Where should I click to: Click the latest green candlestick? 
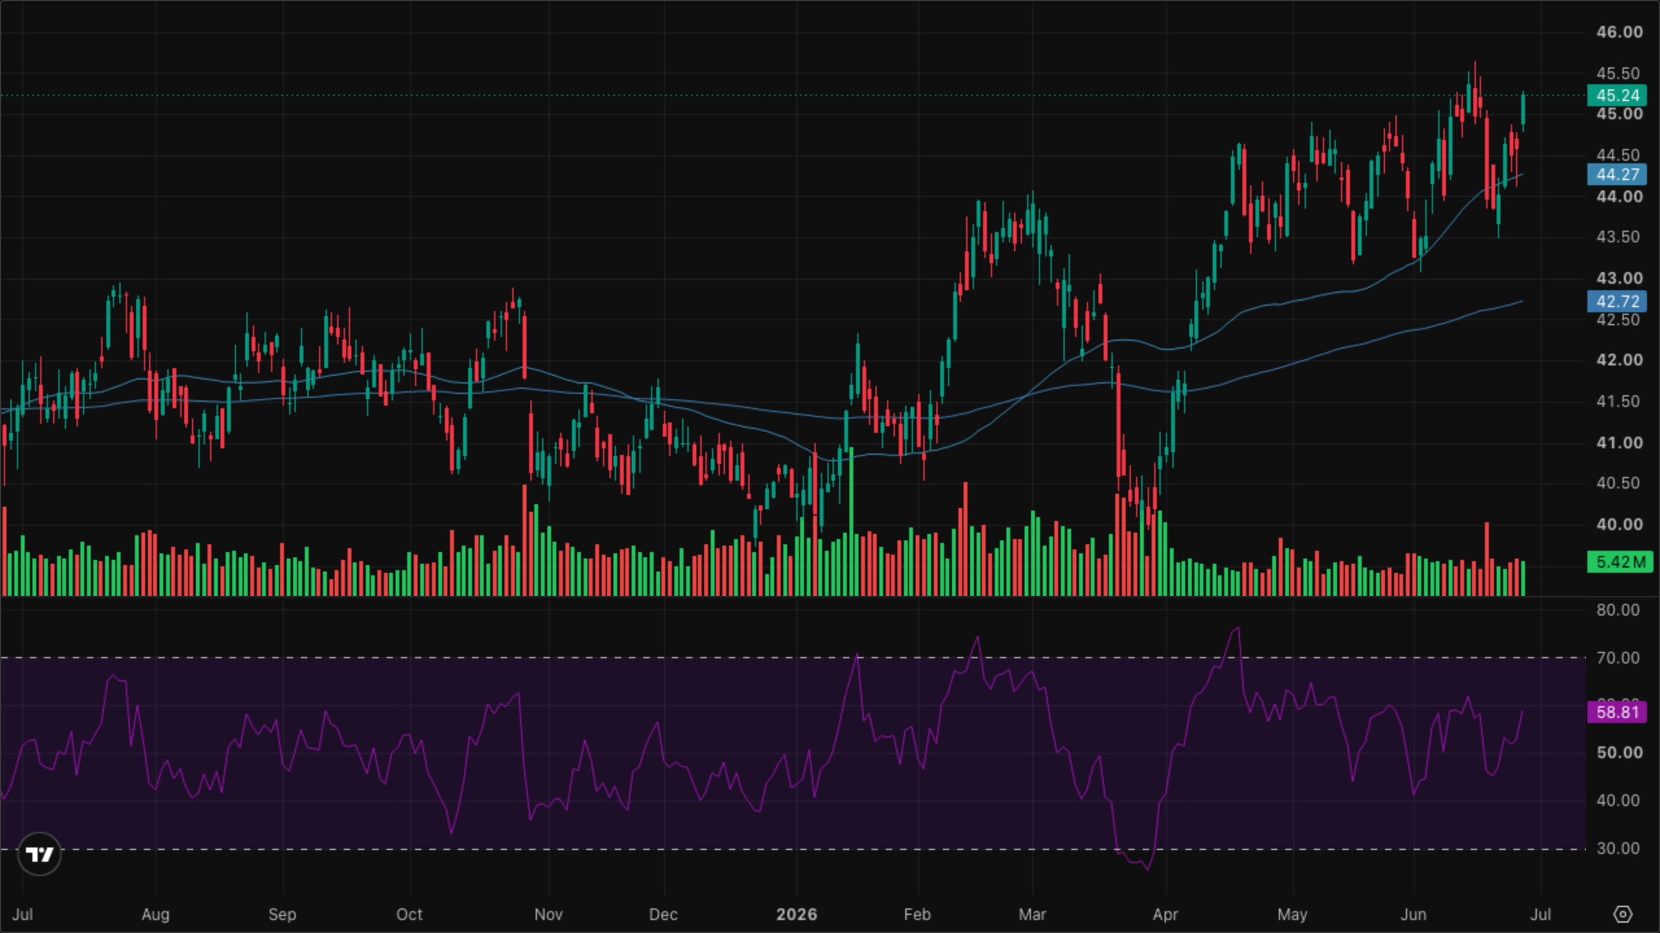pos(1523,111)
